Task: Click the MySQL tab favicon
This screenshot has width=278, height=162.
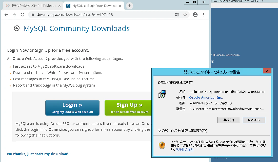Action: [x=68, y=6]
